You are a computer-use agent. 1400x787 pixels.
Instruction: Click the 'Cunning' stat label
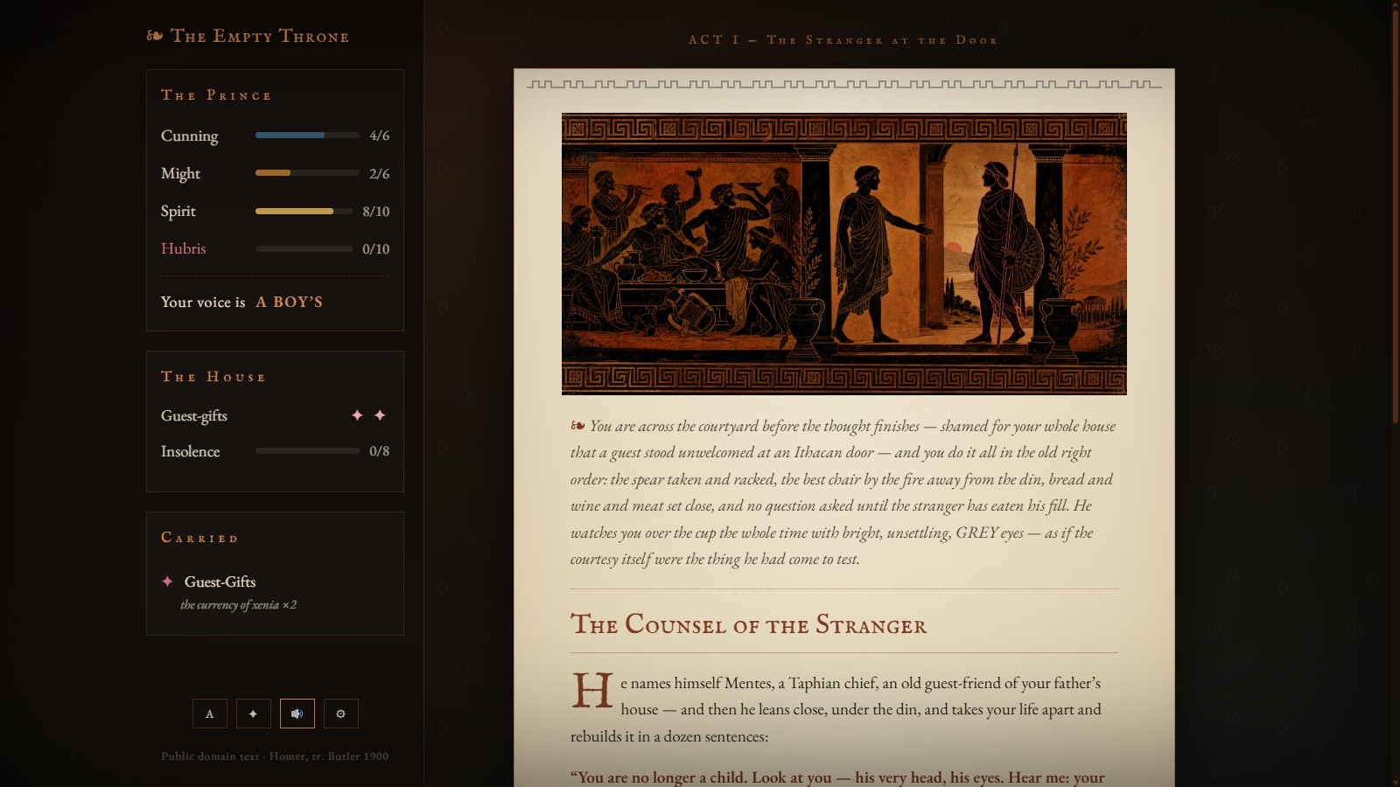pos(190,136)
